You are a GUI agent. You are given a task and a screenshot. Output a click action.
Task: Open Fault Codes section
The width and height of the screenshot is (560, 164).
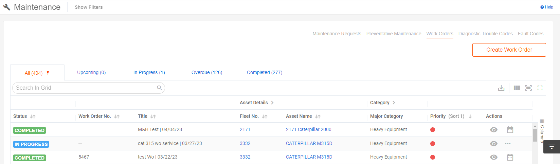tap(530, 34)
